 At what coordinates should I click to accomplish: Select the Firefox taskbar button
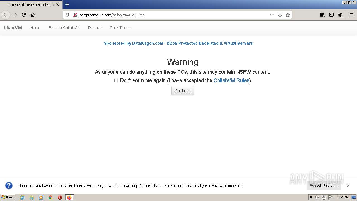69,197
